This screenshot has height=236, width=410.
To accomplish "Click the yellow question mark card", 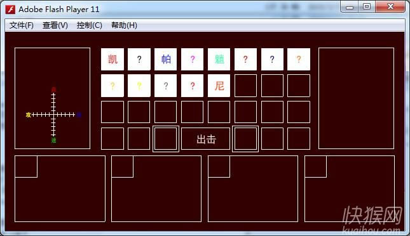I will click(x=139, y=86).
